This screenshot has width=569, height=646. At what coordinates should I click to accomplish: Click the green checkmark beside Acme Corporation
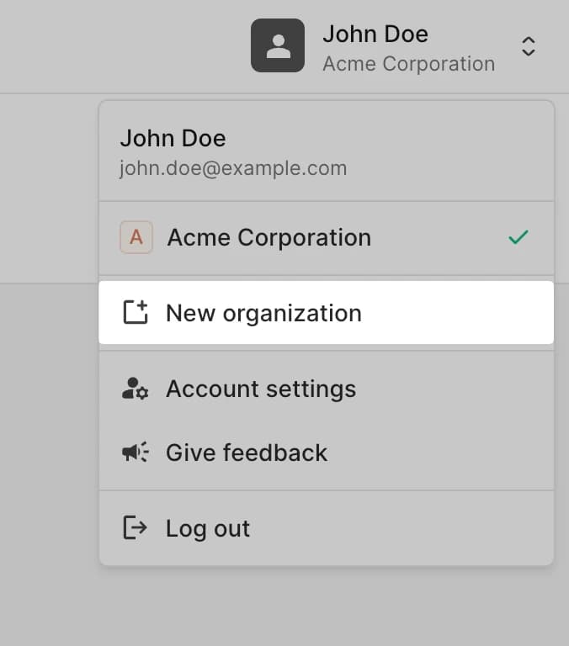[518, 238]
